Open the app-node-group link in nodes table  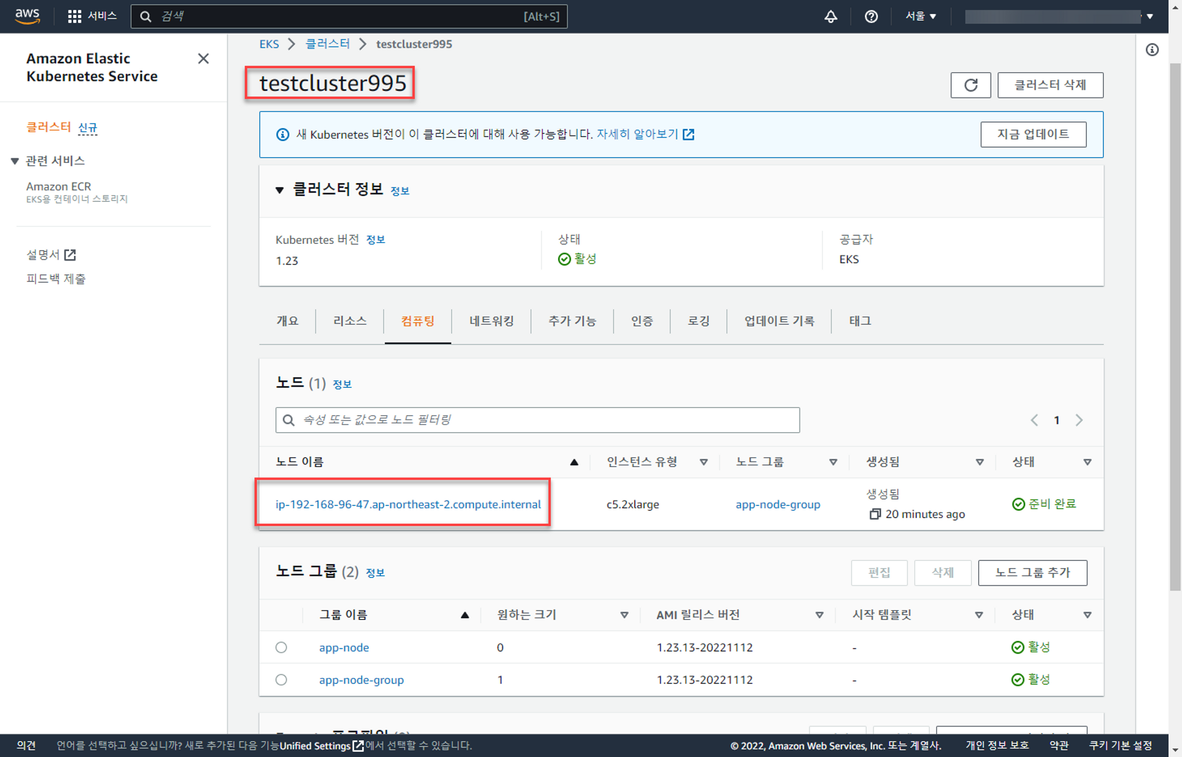778,504
